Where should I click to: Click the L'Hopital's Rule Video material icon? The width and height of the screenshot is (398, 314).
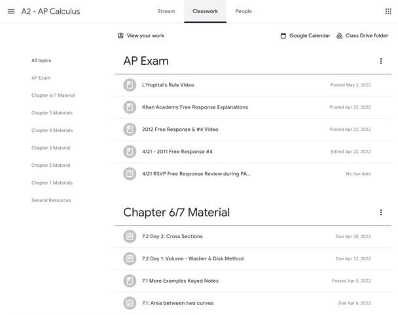[x=130, y=85]
